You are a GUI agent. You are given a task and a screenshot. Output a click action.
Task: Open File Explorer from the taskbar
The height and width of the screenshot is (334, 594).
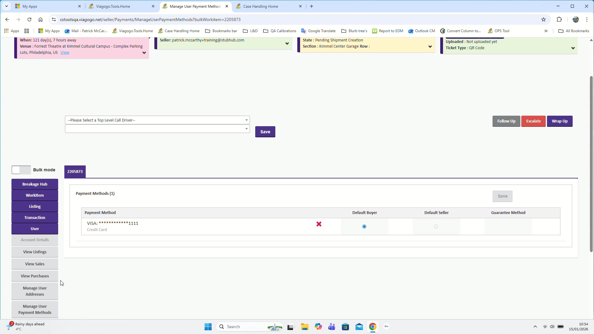(x=304, y=327)
